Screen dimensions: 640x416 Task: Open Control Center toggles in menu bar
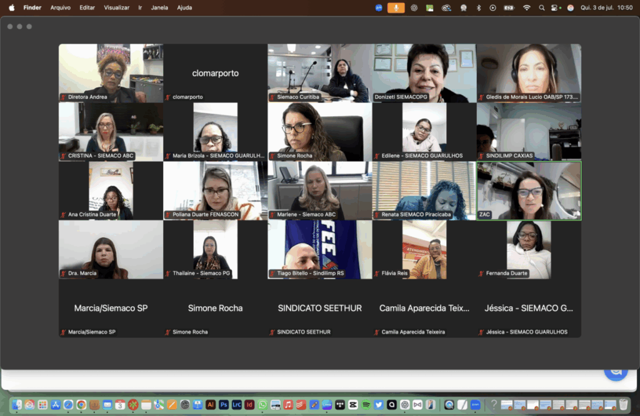[556, 7]
